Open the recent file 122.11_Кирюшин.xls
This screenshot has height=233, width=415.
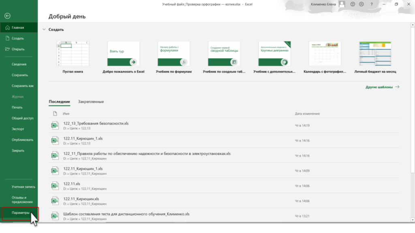(x=224, y=201)
